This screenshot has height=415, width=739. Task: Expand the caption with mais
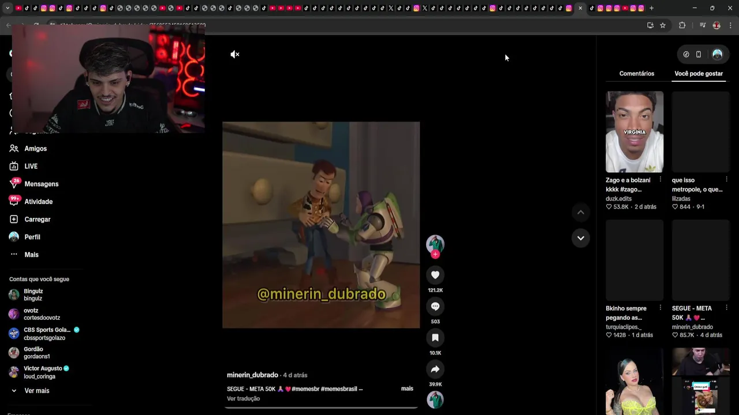click(x=407, y=388)
